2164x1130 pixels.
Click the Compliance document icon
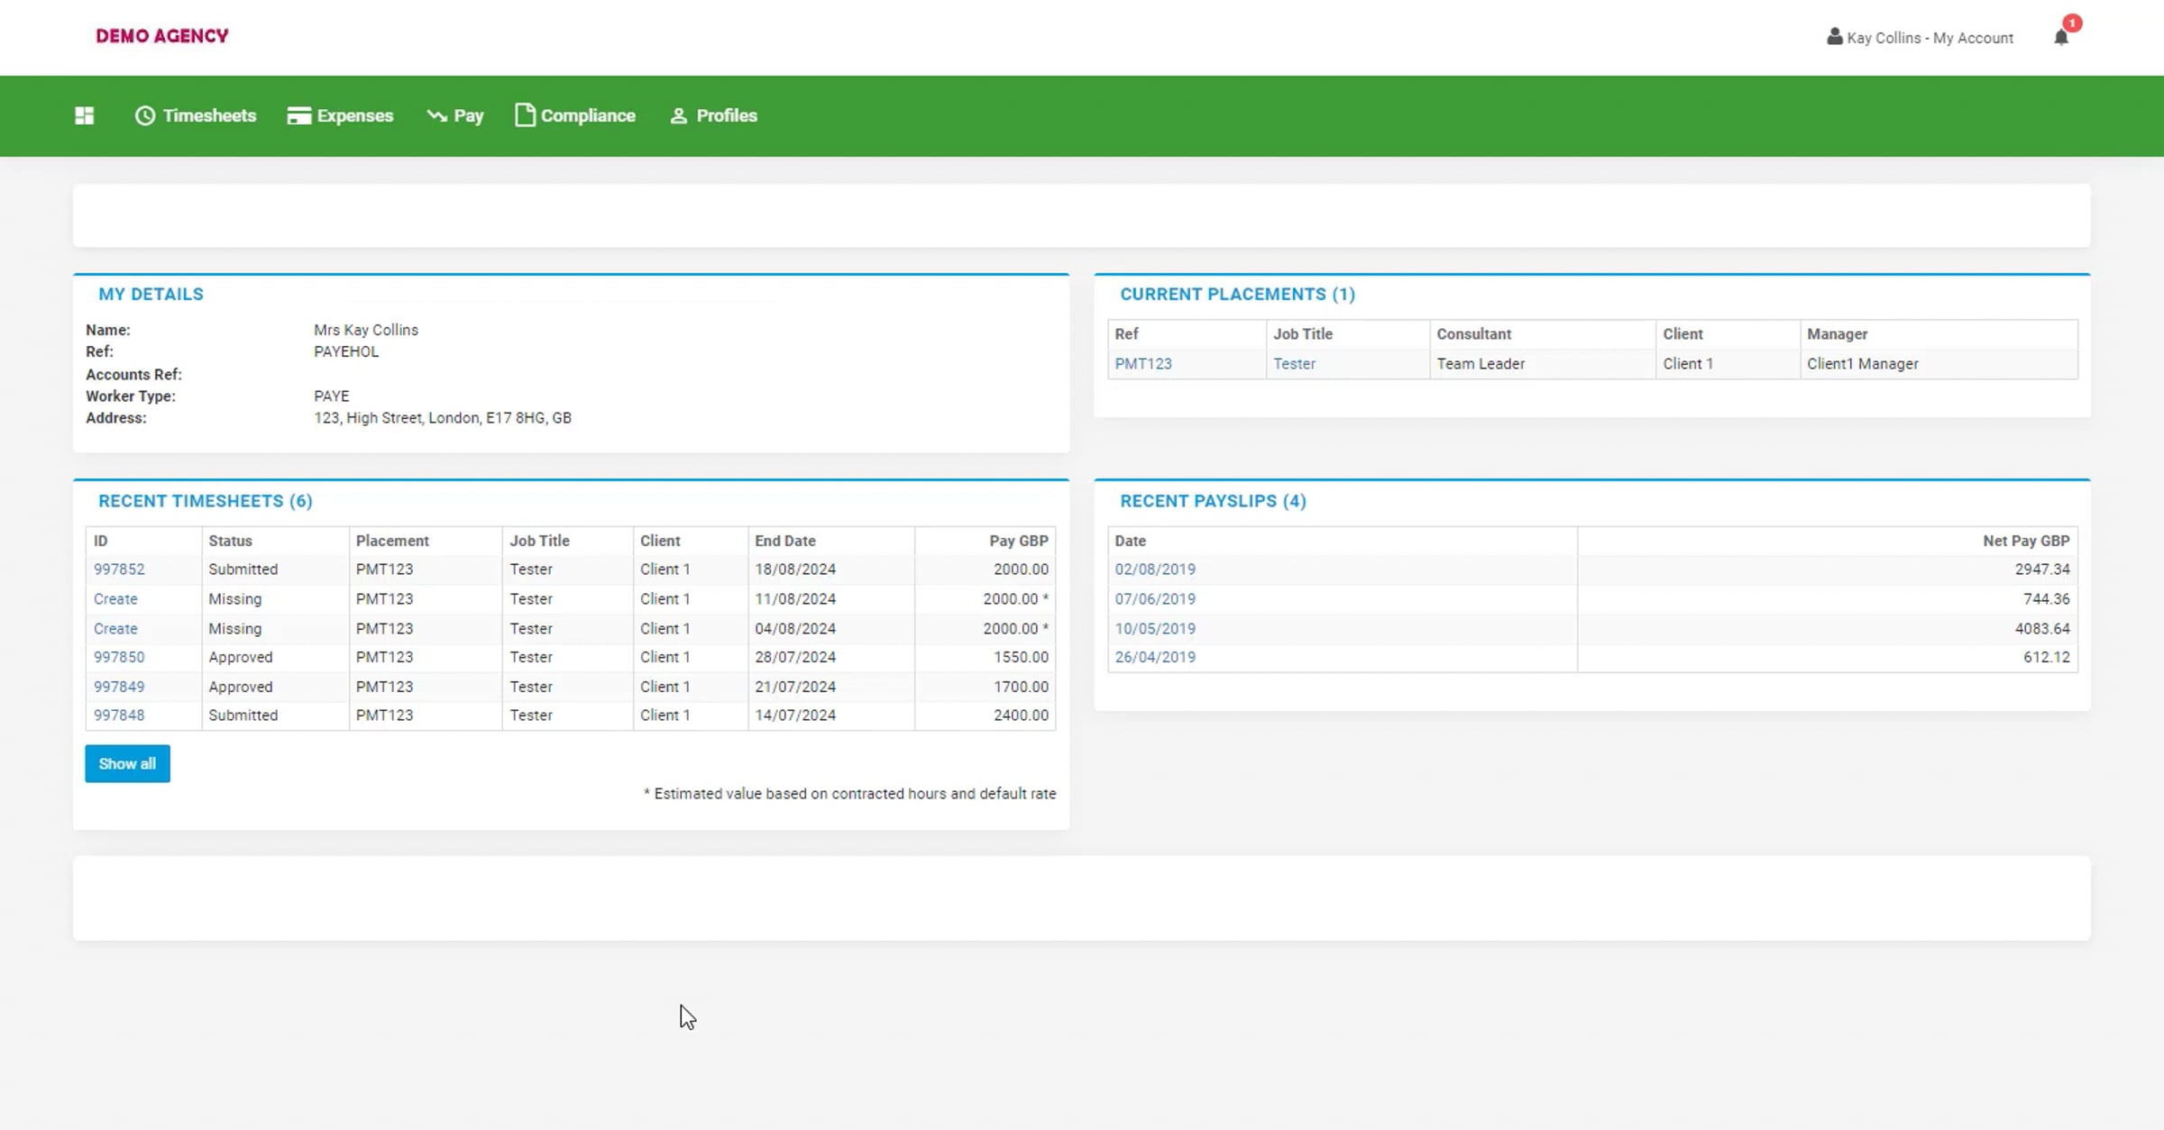524,115
